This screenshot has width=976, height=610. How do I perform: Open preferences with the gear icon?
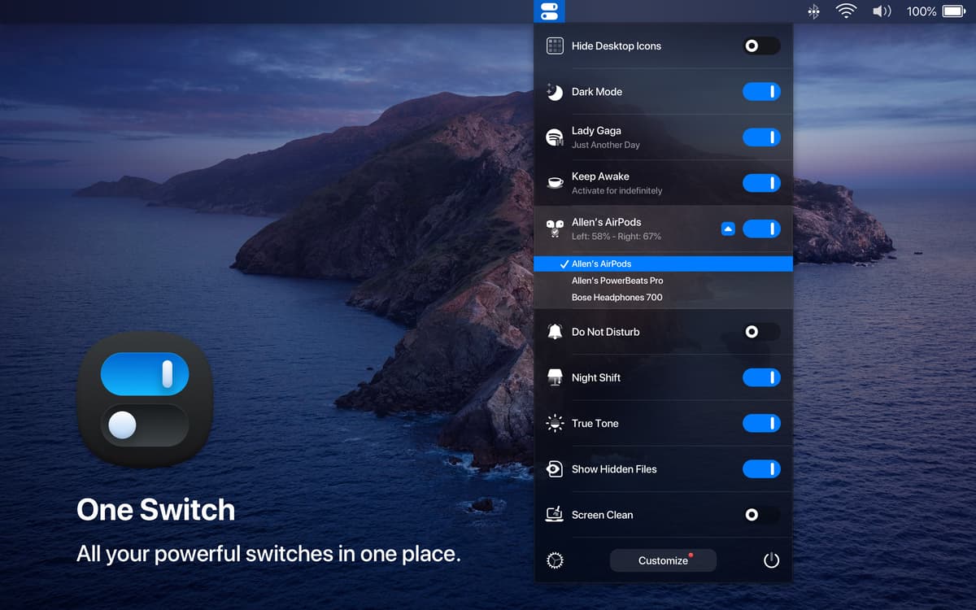pos(555,560)
